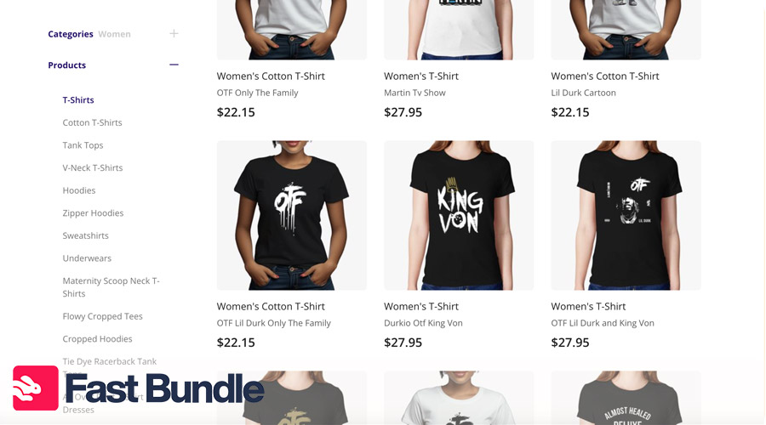Open Cropped Hoodies listing
766x425 pixels.
97,338
